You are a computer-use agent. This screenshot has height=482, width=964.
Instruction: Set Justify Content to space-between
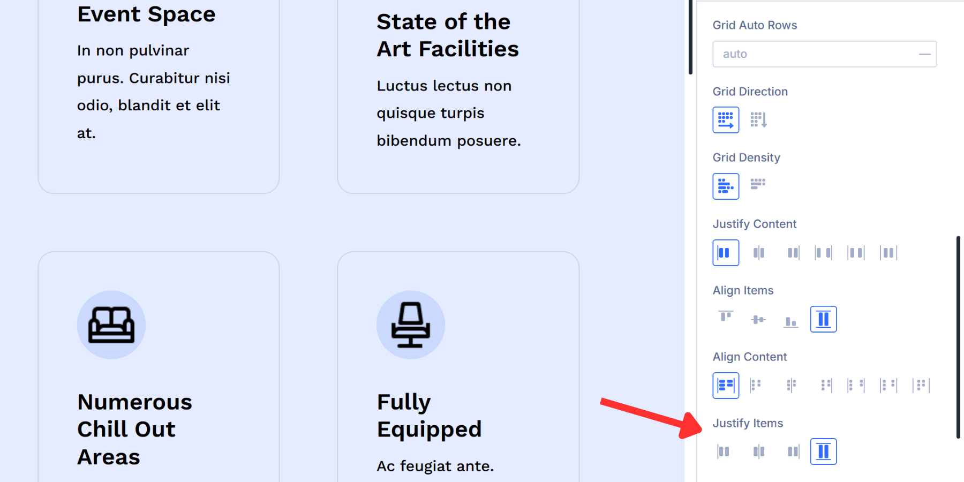823,252
